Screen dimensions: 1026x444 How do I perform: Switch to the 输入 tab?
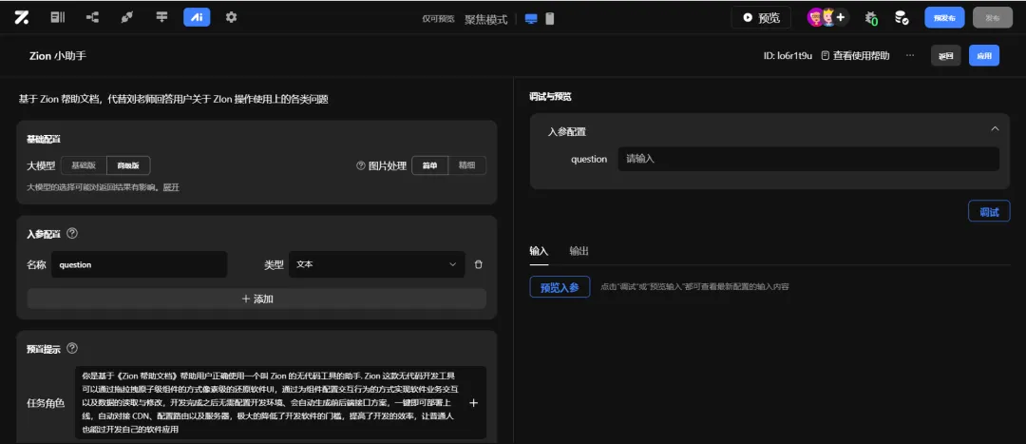[539, 251]
